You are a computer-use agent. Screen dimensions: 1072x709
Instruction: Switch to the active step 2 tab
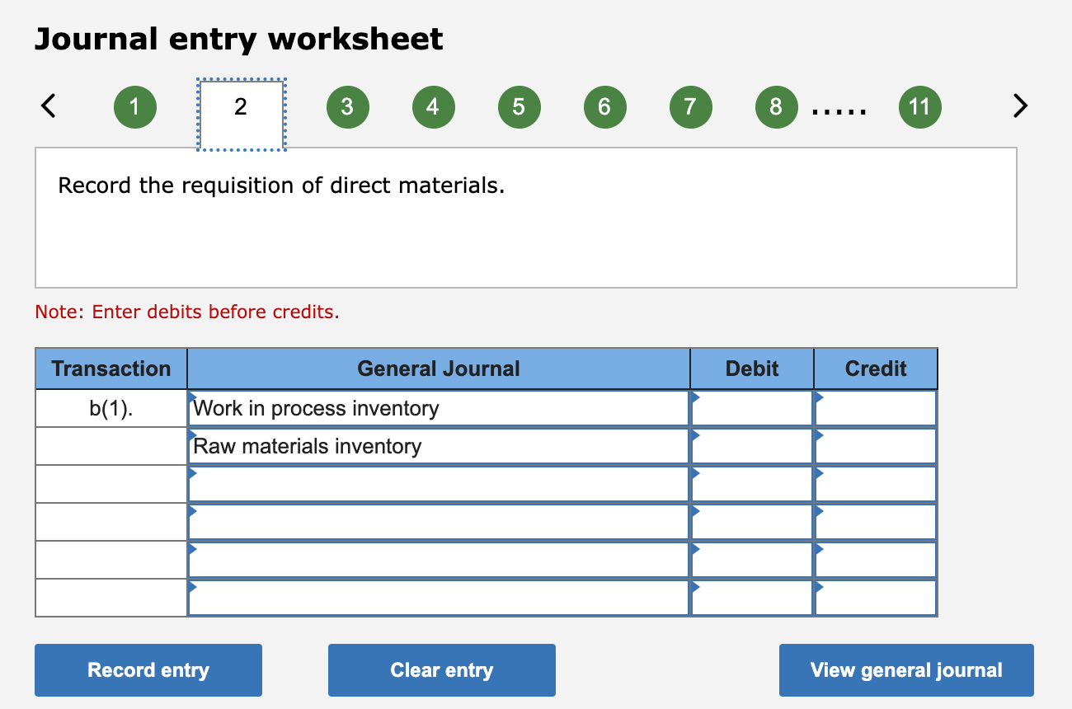coord(240,106)
